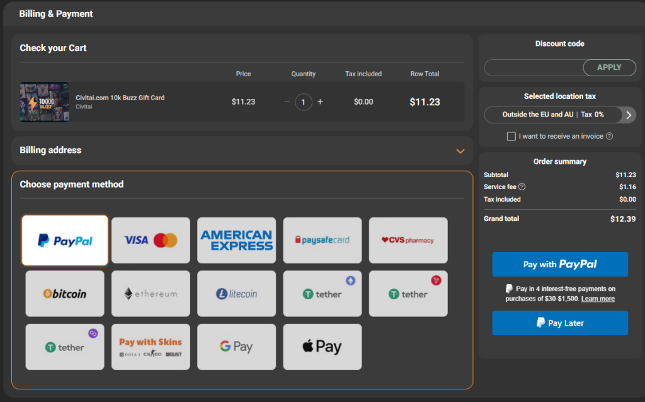Select PayPal as payment method

click(x=65, y=240)
